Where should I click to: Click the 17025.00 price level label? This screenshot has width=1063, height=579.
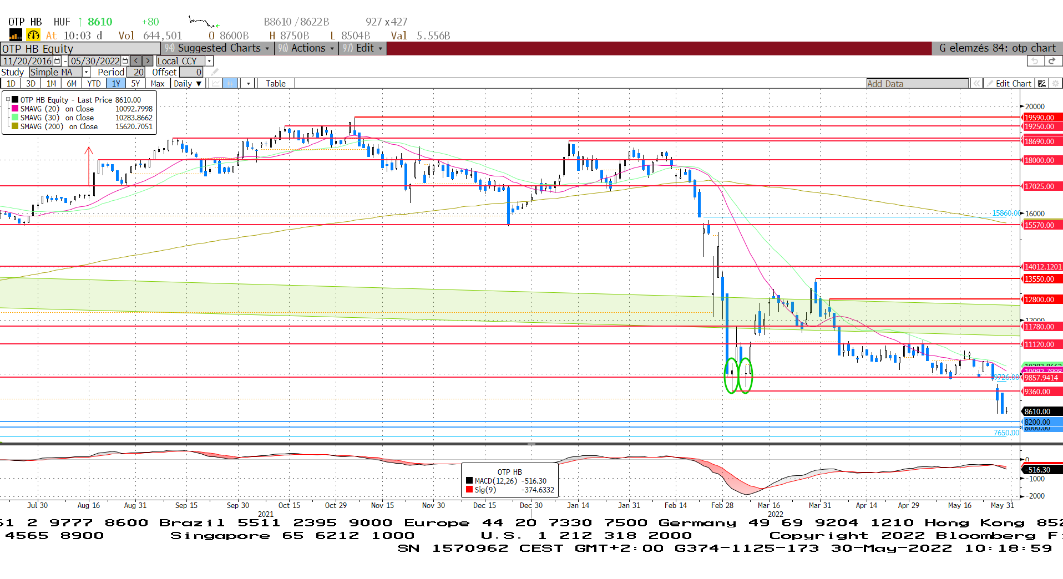1042,186
